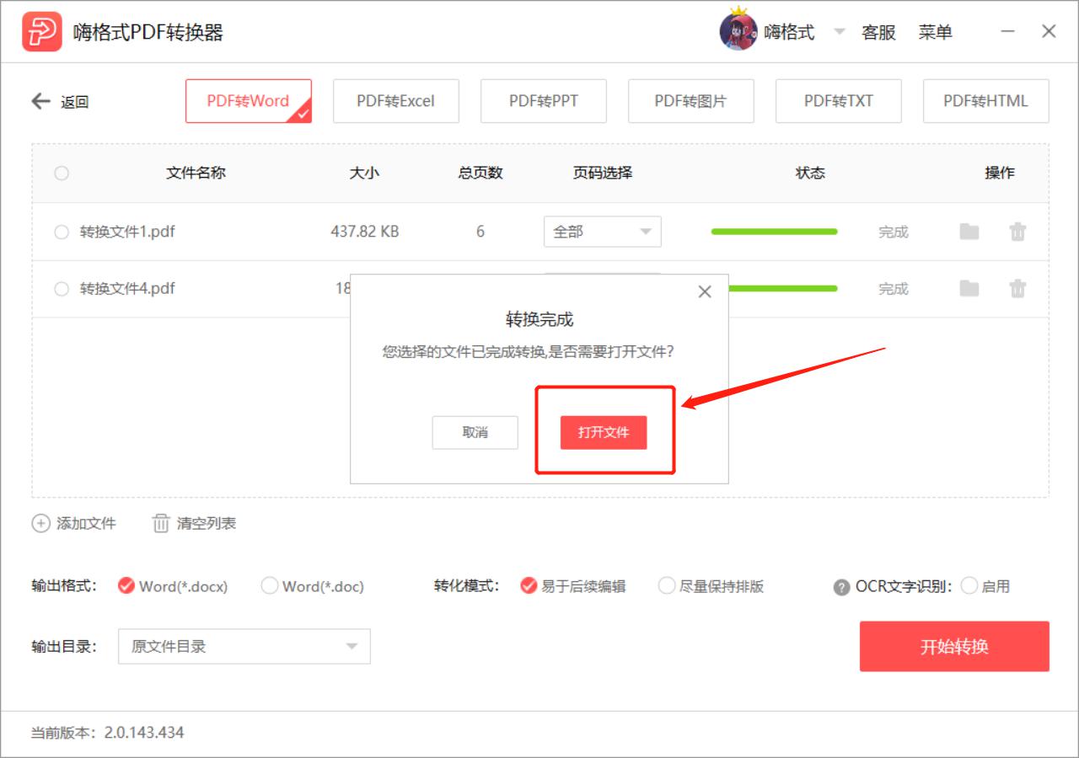Viewport: 1079px width, 758px height.
Task: Click the OCR help question mark icon
Action: (841, 587)
